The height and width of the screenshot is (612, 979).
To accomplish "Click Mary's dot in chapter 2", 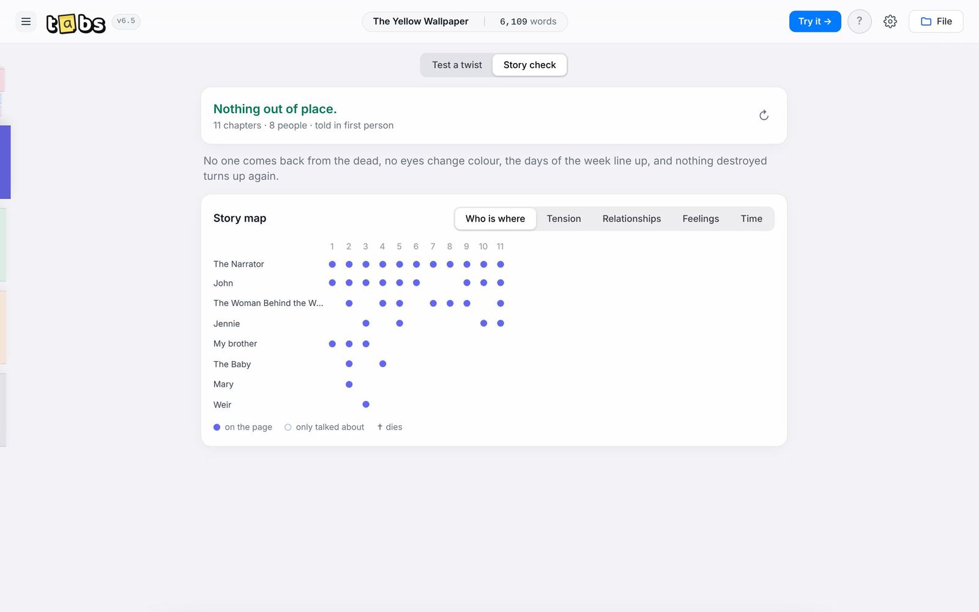I will 349,384.
